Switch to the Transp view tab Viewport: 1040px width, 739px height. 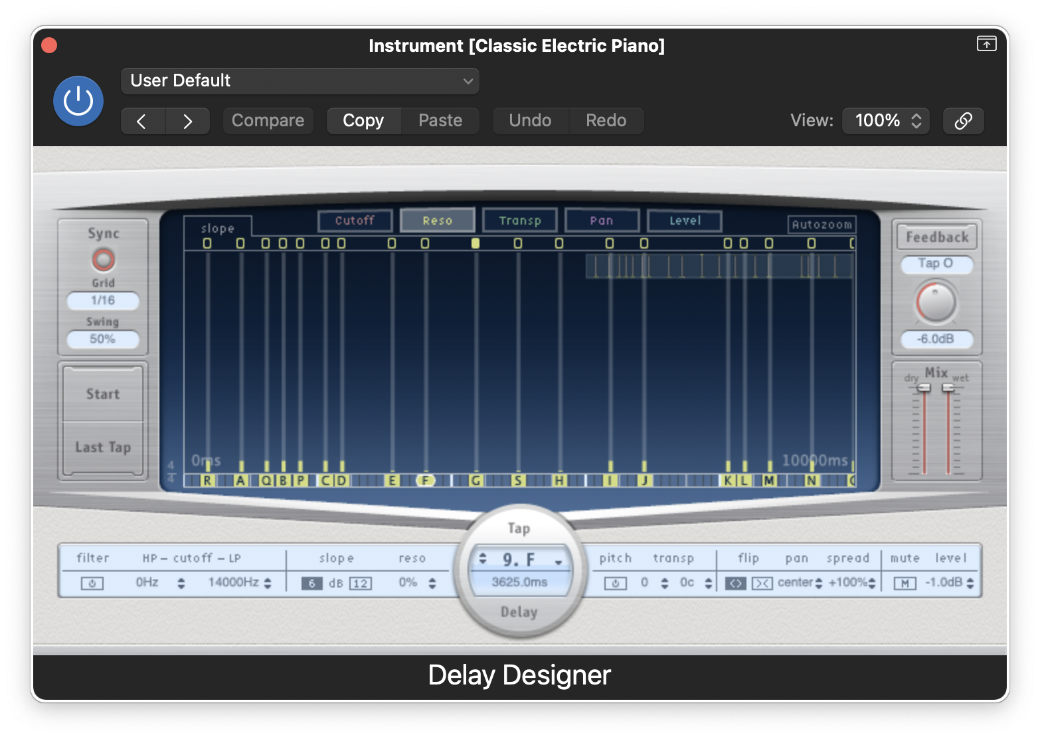(520, 221)
